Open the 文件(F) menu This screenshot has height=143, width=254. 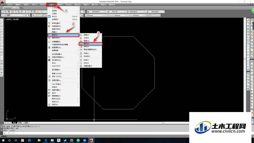10,5
